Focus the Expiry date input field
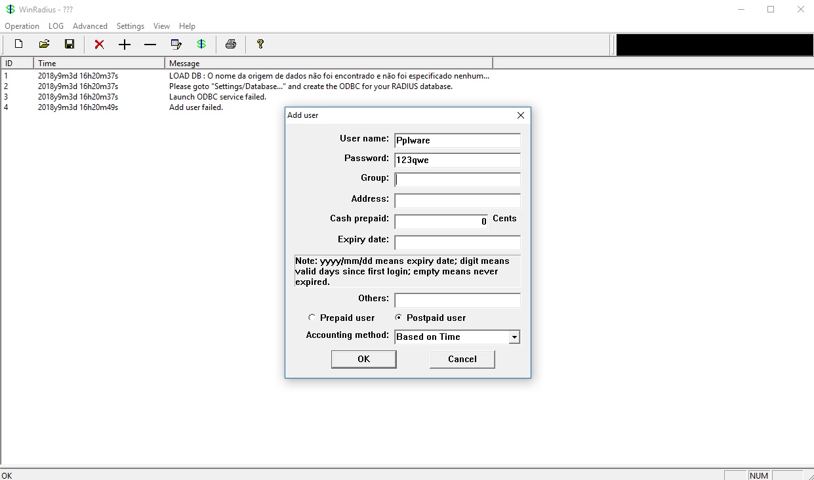Image resolution: width=814 pixels, height=480 pixels. tap(457, 243)
